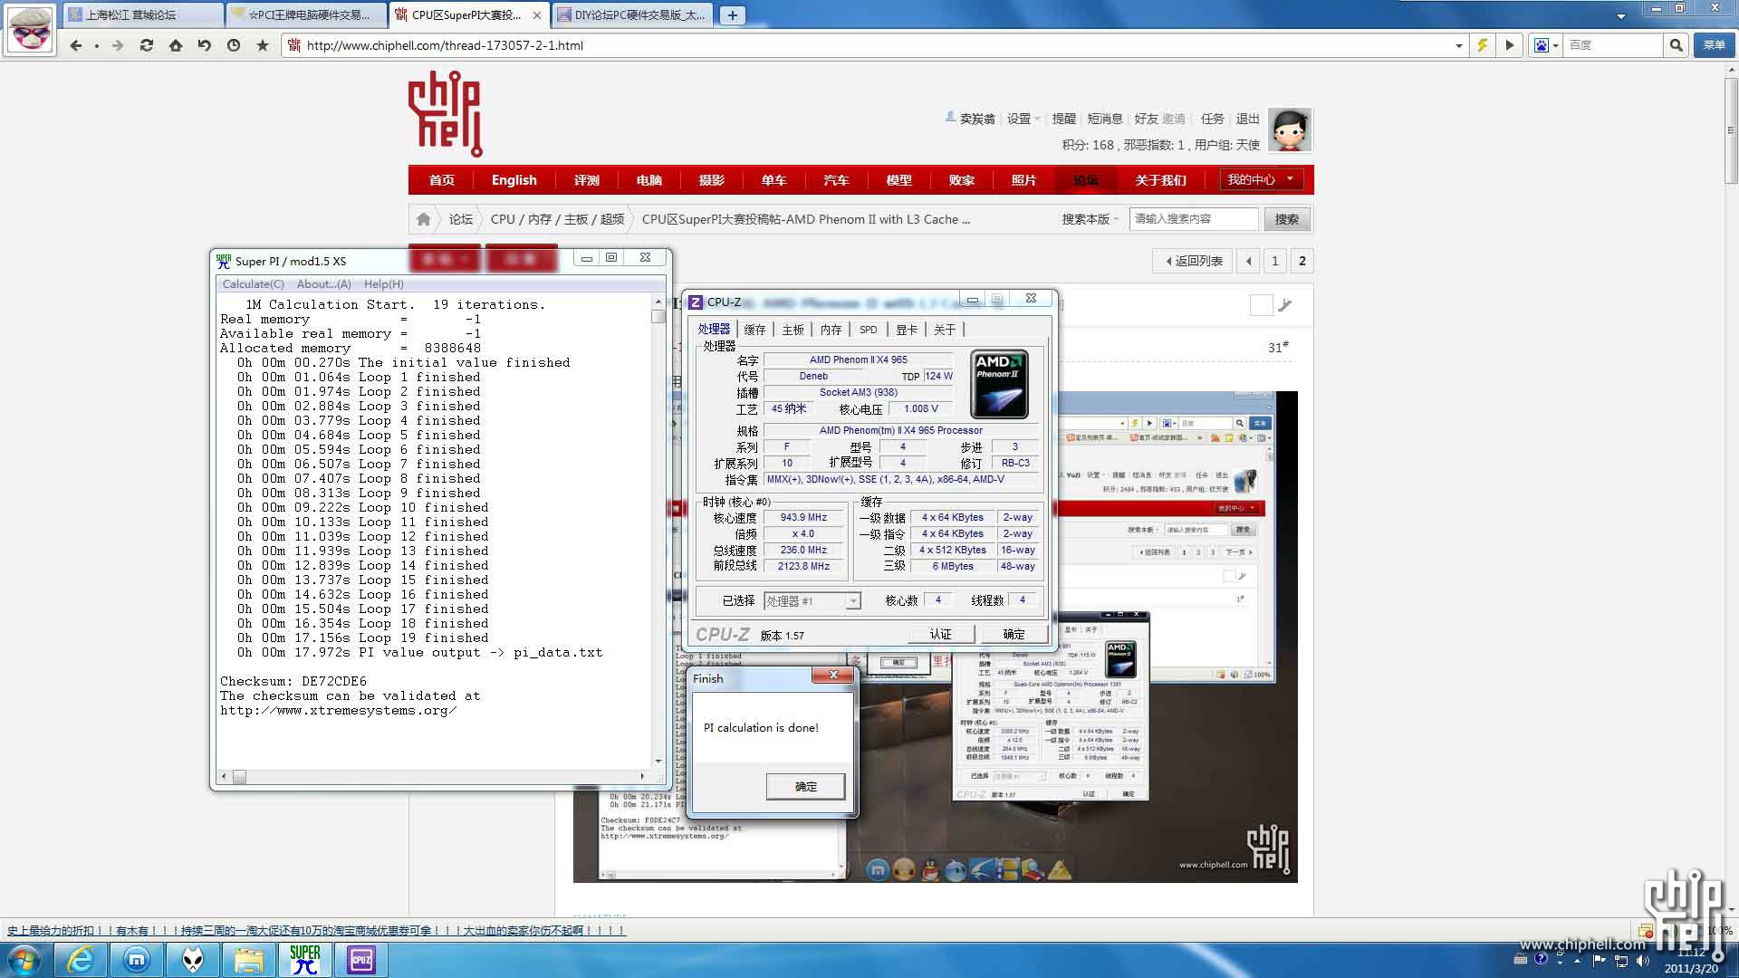Click the play icon beside address bar
This screenshot has height=978, width=1739.
point(1509,45)
